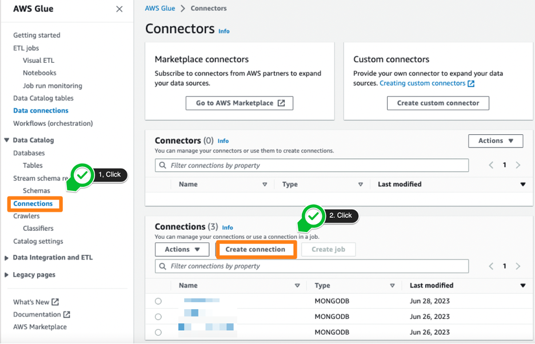Screen dimensions: 535x344
Task: Click the Create connection button
Action: (255, 250)
